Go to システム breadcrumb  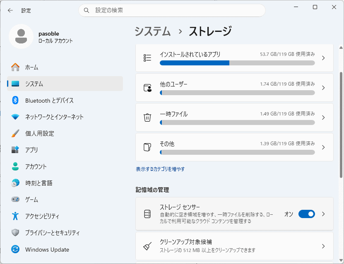(152, 31)
